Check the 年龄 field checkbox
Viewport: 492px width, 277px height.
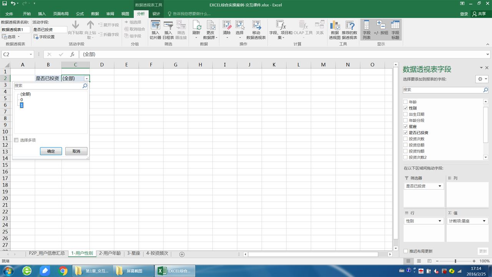(x=405, y=102)
